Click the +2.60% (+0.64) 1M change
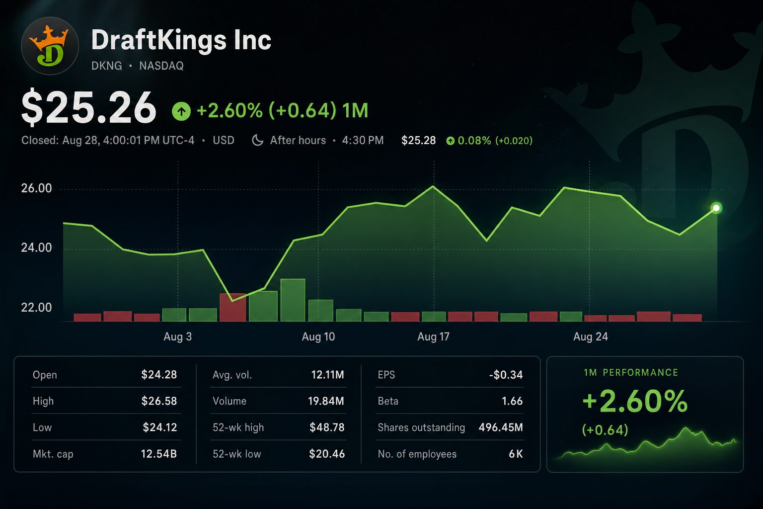The image size is (763, 509). pos(283,110)
